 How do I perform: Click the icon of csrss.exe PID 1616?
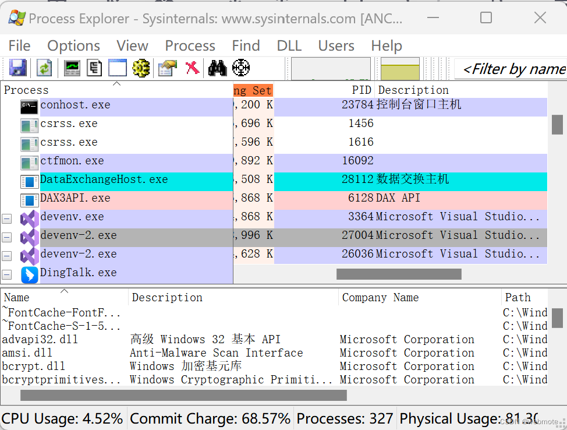pyautogui.click(x=29, y=144)
